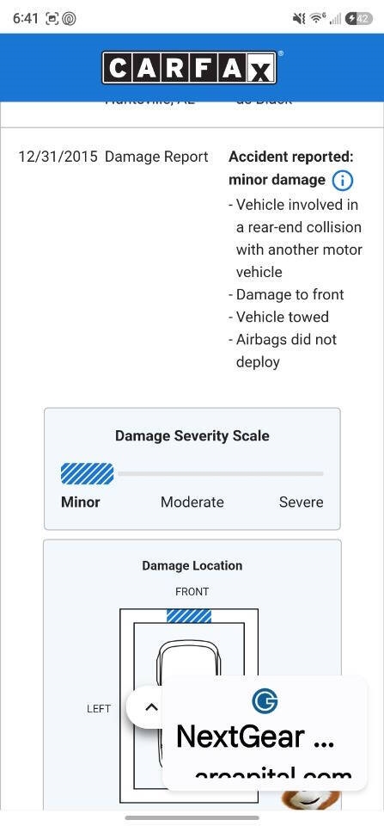
Task: Tap the 12/31/2015 date entry
Action: (x=58, y=157)
